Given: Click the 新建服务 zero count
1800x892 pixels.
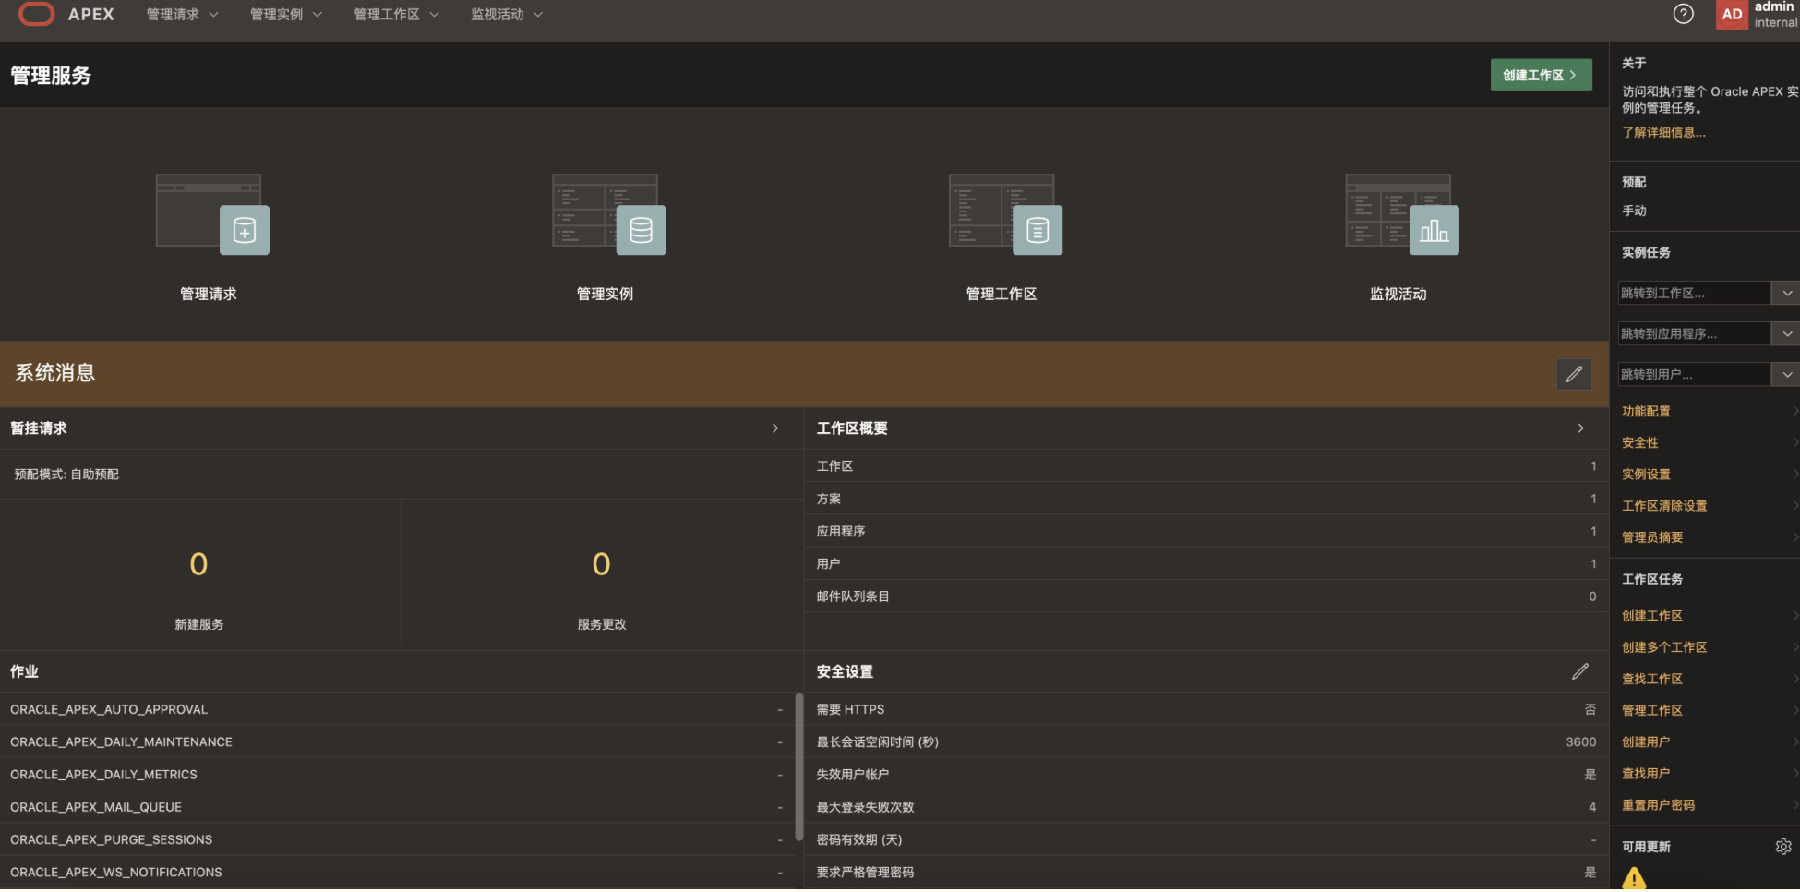Looking at the screenshot, I should coord(198,564).
